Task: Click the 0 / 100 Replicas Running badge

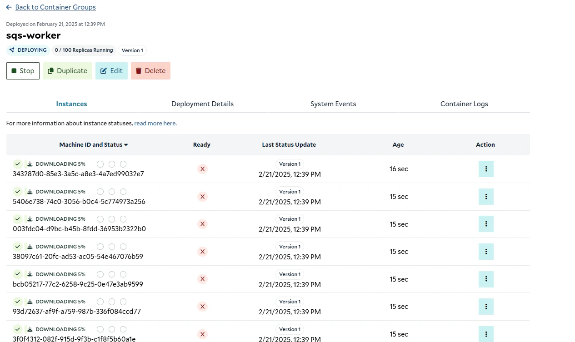Action: [84, 50]
